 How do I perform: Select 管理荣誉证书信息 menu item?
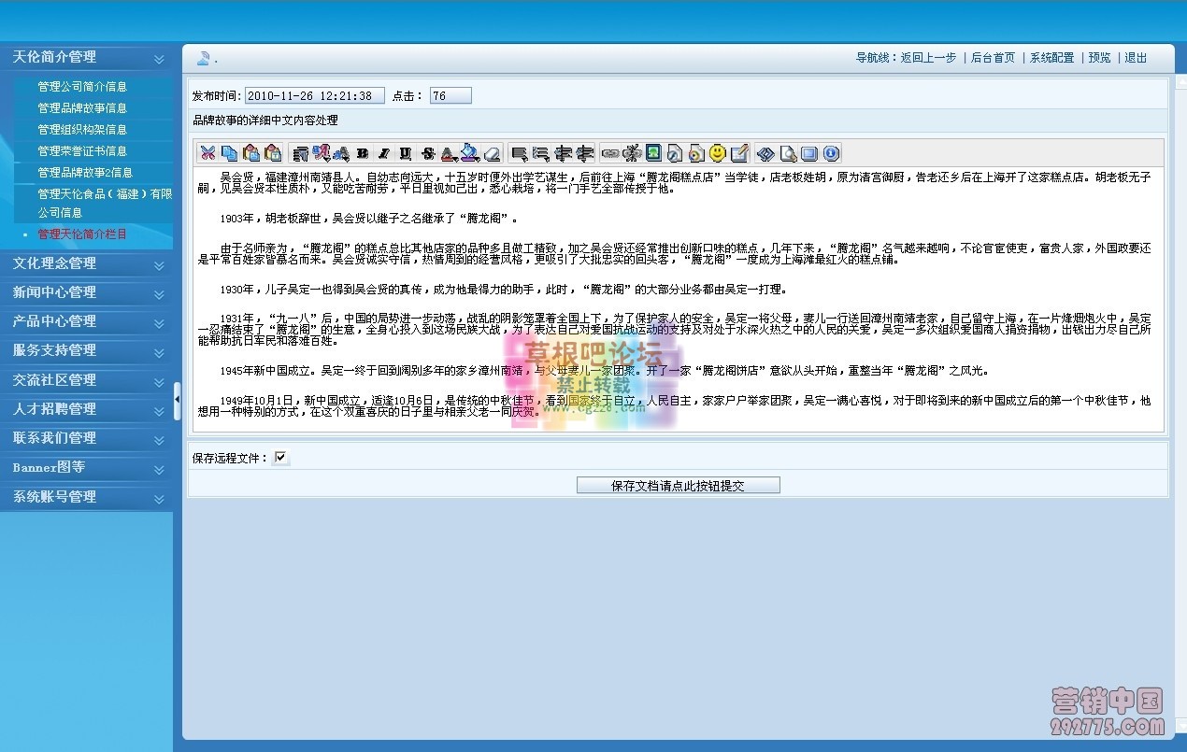pos(82,151)
